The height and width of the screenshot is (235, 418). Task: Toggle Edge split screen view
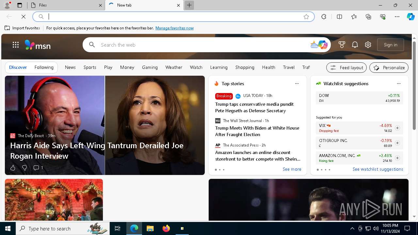339,17
